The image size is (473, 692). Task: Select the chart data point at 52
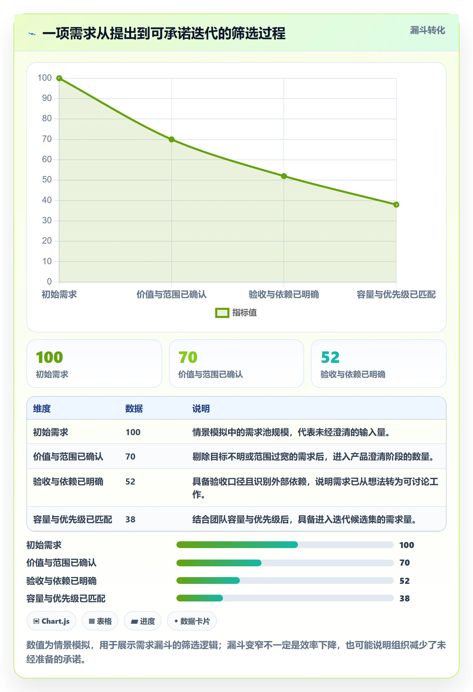coord(284,176)
